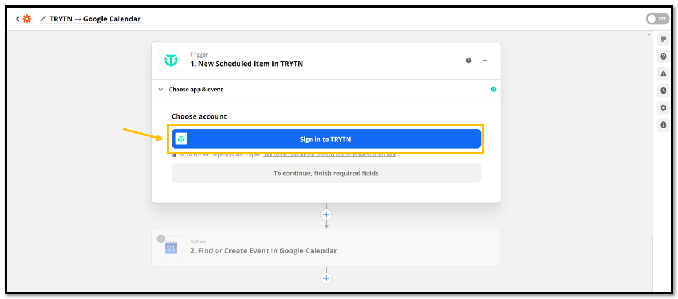View warning badge on the action step
Viewport: 678px width, 299px height.
click(161, 239)
